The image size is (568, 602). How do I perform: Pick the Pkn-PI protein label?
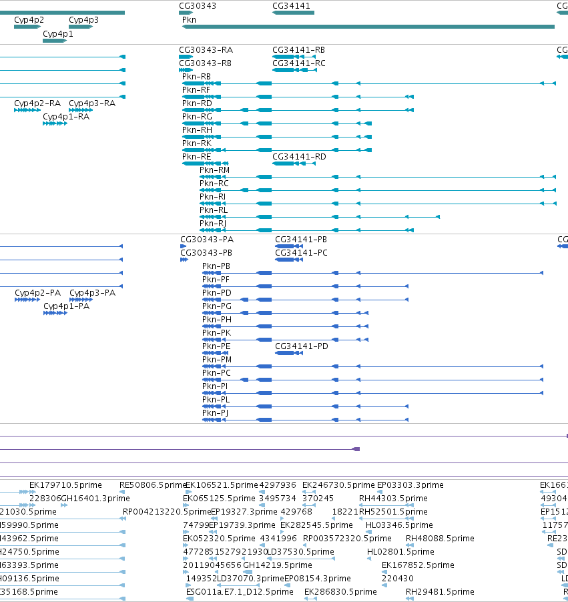click(215, 386)
